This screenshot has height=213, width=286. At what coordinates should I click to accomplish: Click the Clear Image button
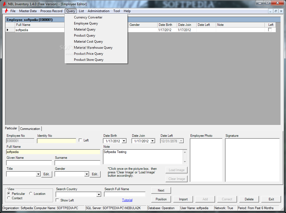[x=177, y=179]
